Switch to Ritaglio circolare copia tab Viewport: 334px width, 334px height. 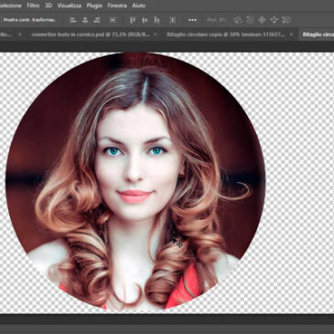tap(225, 35)
